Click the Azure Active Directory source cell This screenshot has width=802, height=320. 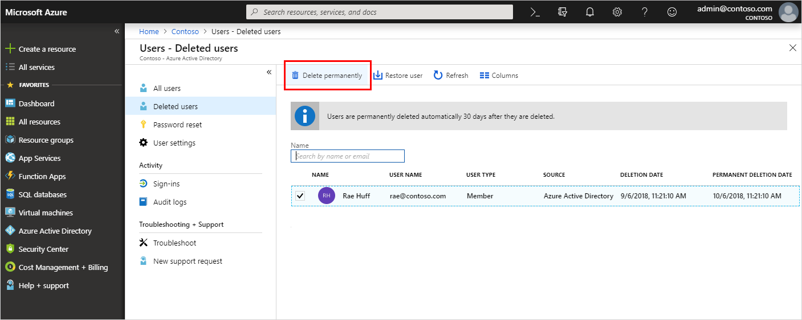579,196
